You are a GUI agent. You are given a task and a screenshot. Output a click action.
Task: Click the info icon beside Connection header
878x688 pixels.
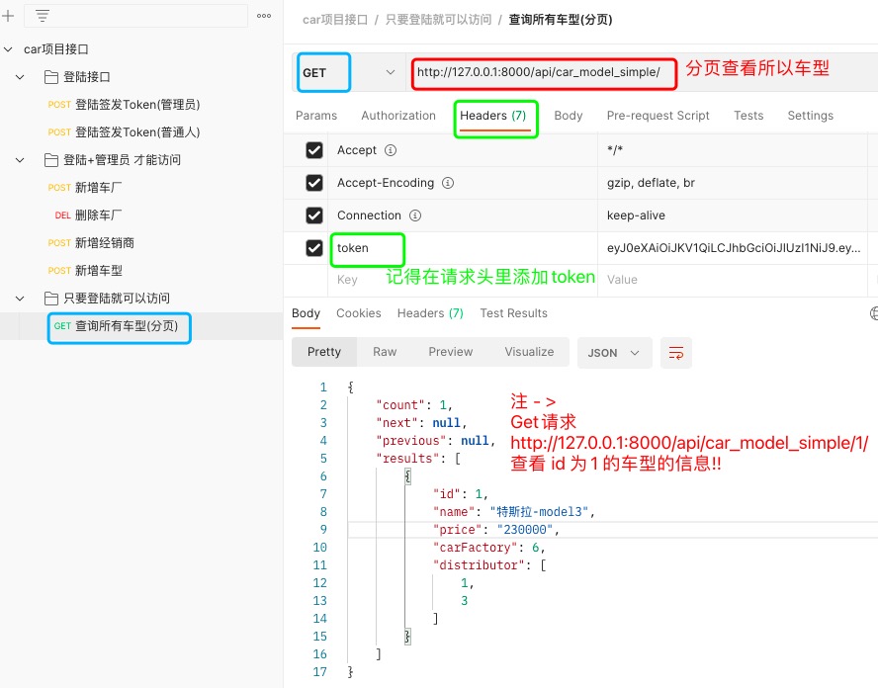pyautogui.click(x=415, y=215)
